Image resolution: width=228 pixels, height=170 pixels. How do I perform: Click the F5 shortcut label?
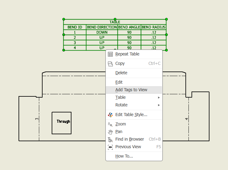pos(158,147)
